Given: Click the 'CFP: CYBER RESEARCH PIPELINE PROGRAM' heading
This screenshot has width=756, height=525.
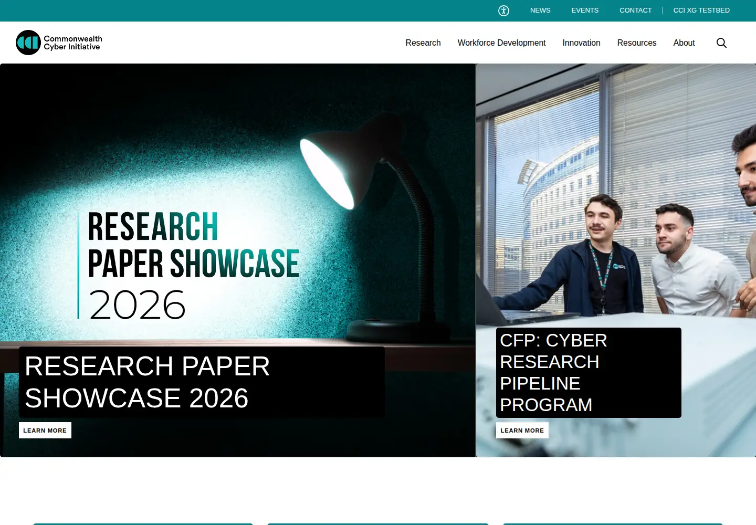Looking at the screenshot, I should pos(589,373).
